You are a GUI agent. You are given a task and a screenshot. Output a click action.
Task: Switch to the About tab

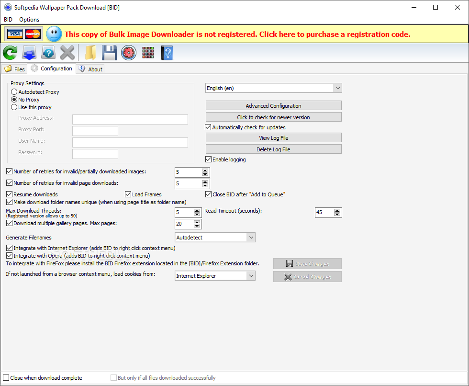(x=90, y=69)
